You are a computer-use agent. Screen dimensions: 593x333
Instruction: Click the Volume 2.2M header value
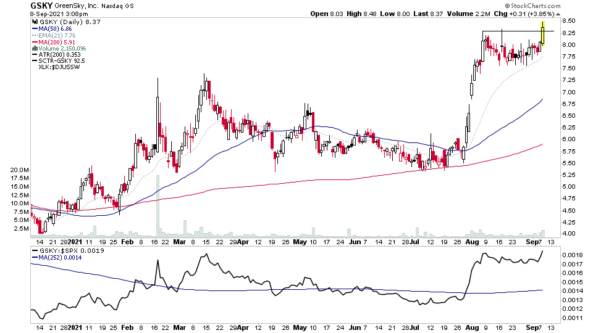469,14
